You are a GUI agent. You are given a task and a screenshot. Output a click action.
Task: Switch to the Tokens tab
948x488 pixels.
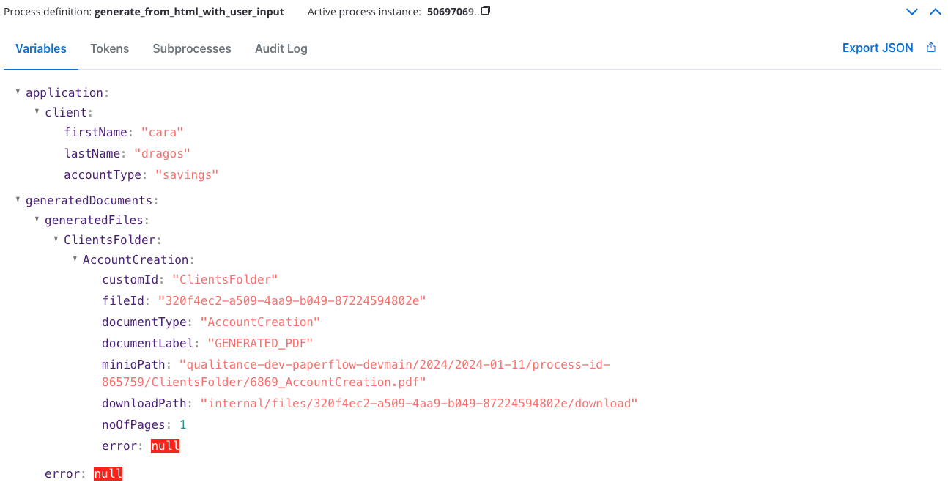coord(109,48)
